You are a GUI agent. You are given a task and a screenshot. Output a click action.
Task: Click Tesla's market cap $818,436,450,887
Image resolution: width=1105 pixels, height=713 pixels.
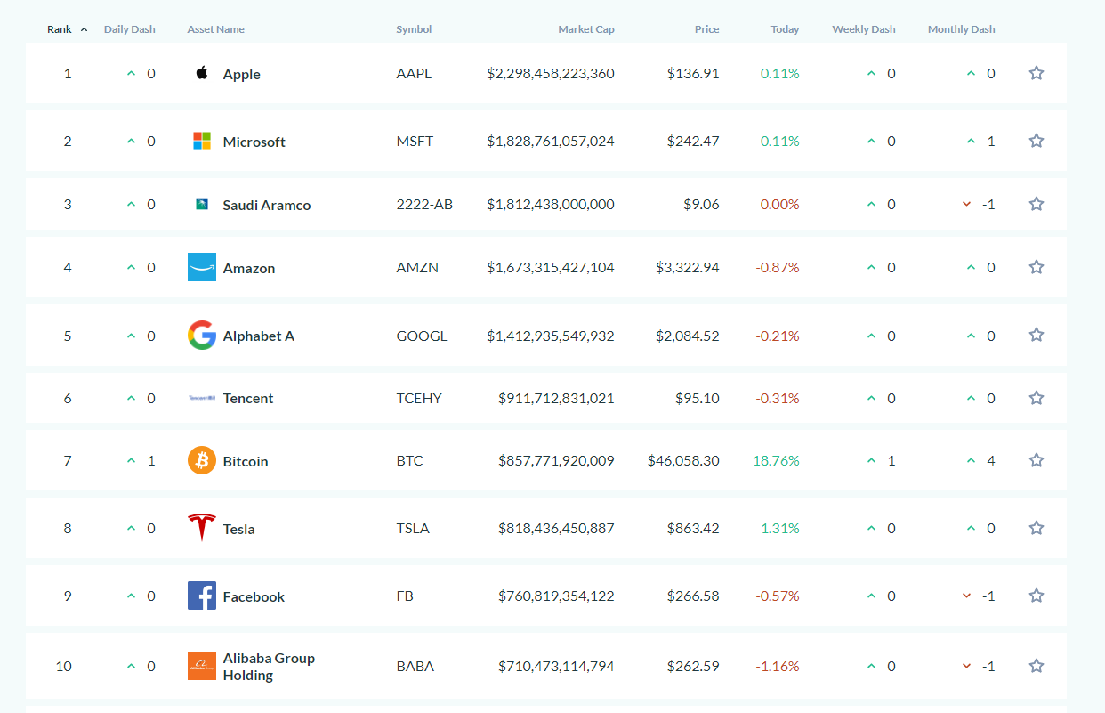click(556, 528)
